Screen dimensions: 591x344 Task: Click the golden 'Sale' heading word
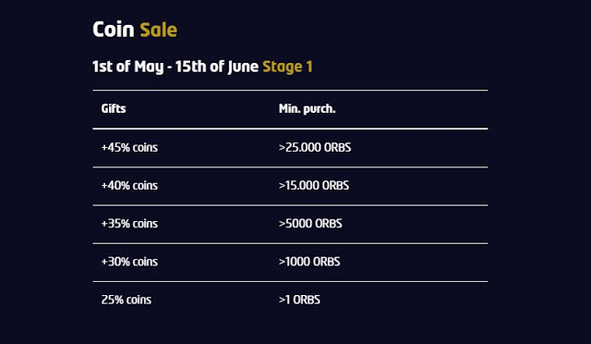(158, 30)
